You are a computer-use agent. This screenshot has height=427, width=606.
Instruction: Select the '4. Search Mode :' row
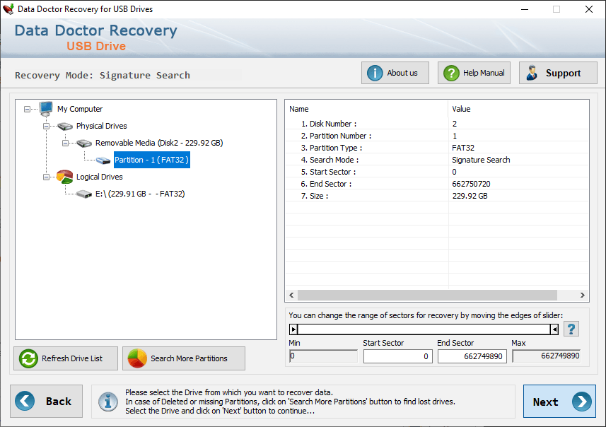(x=437, y=160)
